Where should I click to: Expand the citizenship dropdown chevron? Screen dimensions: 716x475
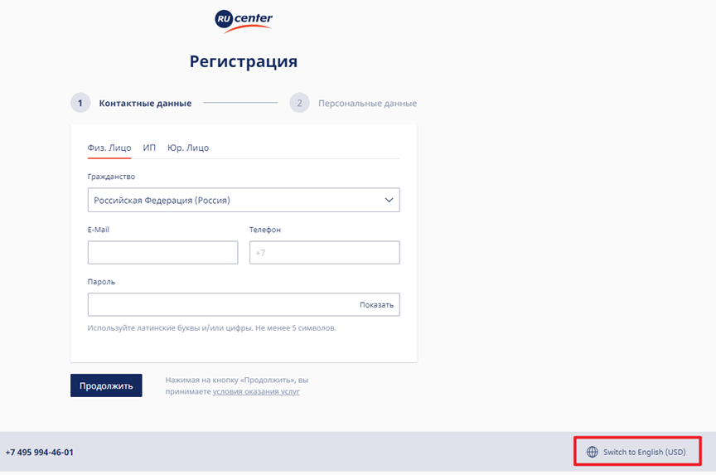point(389,200)
